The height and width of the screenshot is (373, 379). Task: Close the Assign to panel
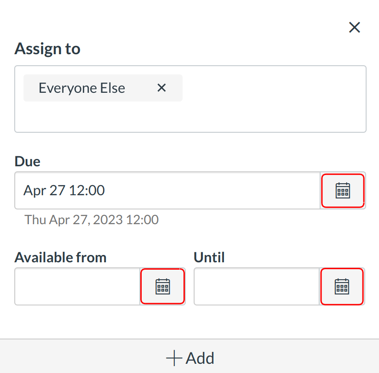pos(354,28)
